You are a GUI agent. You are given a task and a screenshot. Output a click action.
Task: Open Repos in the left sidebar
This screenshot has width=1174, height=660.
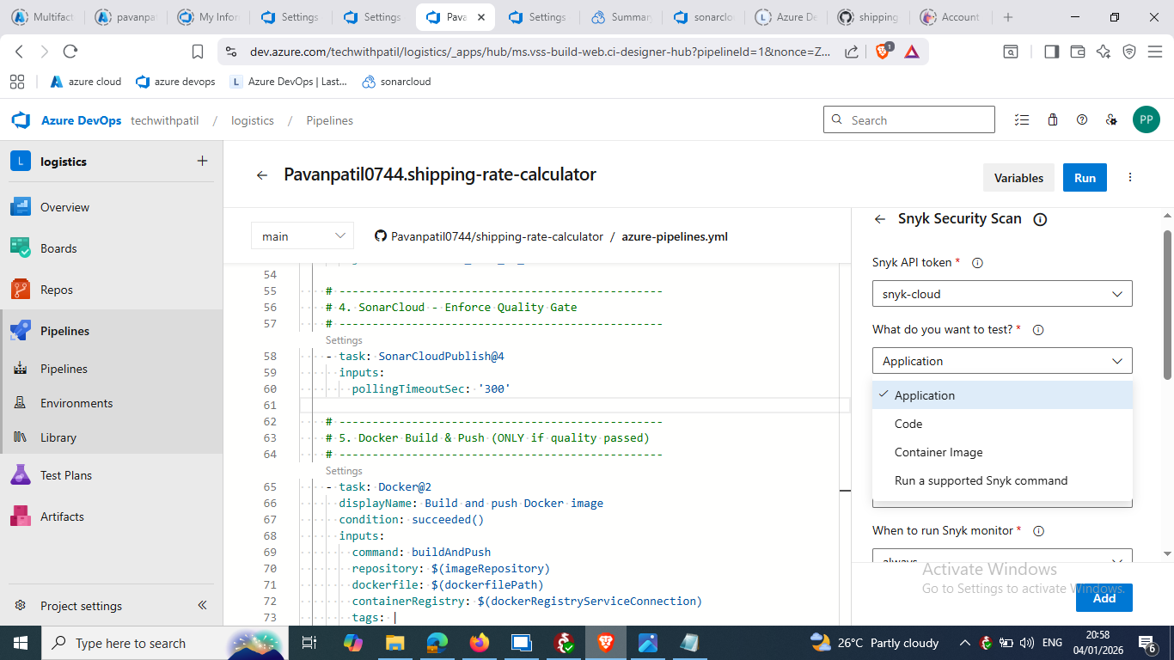(57, 290)
